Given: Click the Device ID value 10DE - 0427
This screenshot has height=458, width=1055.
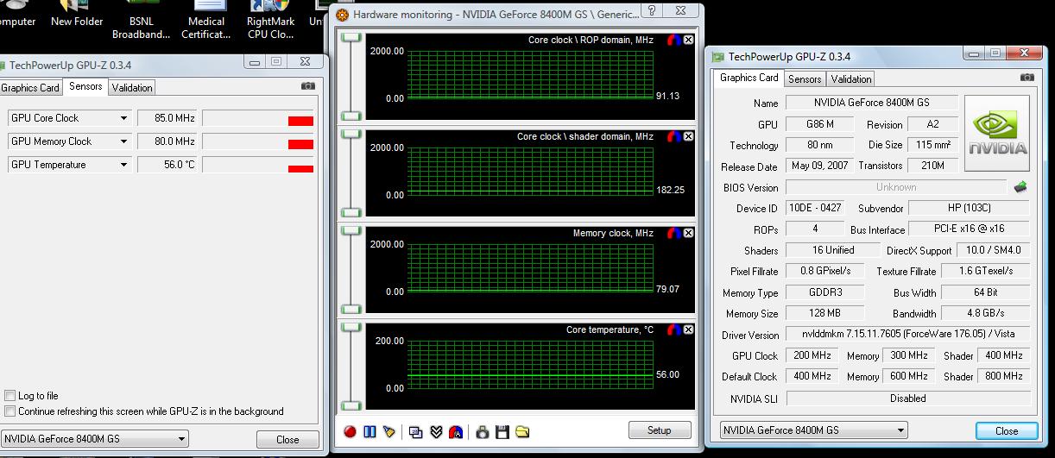Looking at the screenshot, I should click(814, 208).
